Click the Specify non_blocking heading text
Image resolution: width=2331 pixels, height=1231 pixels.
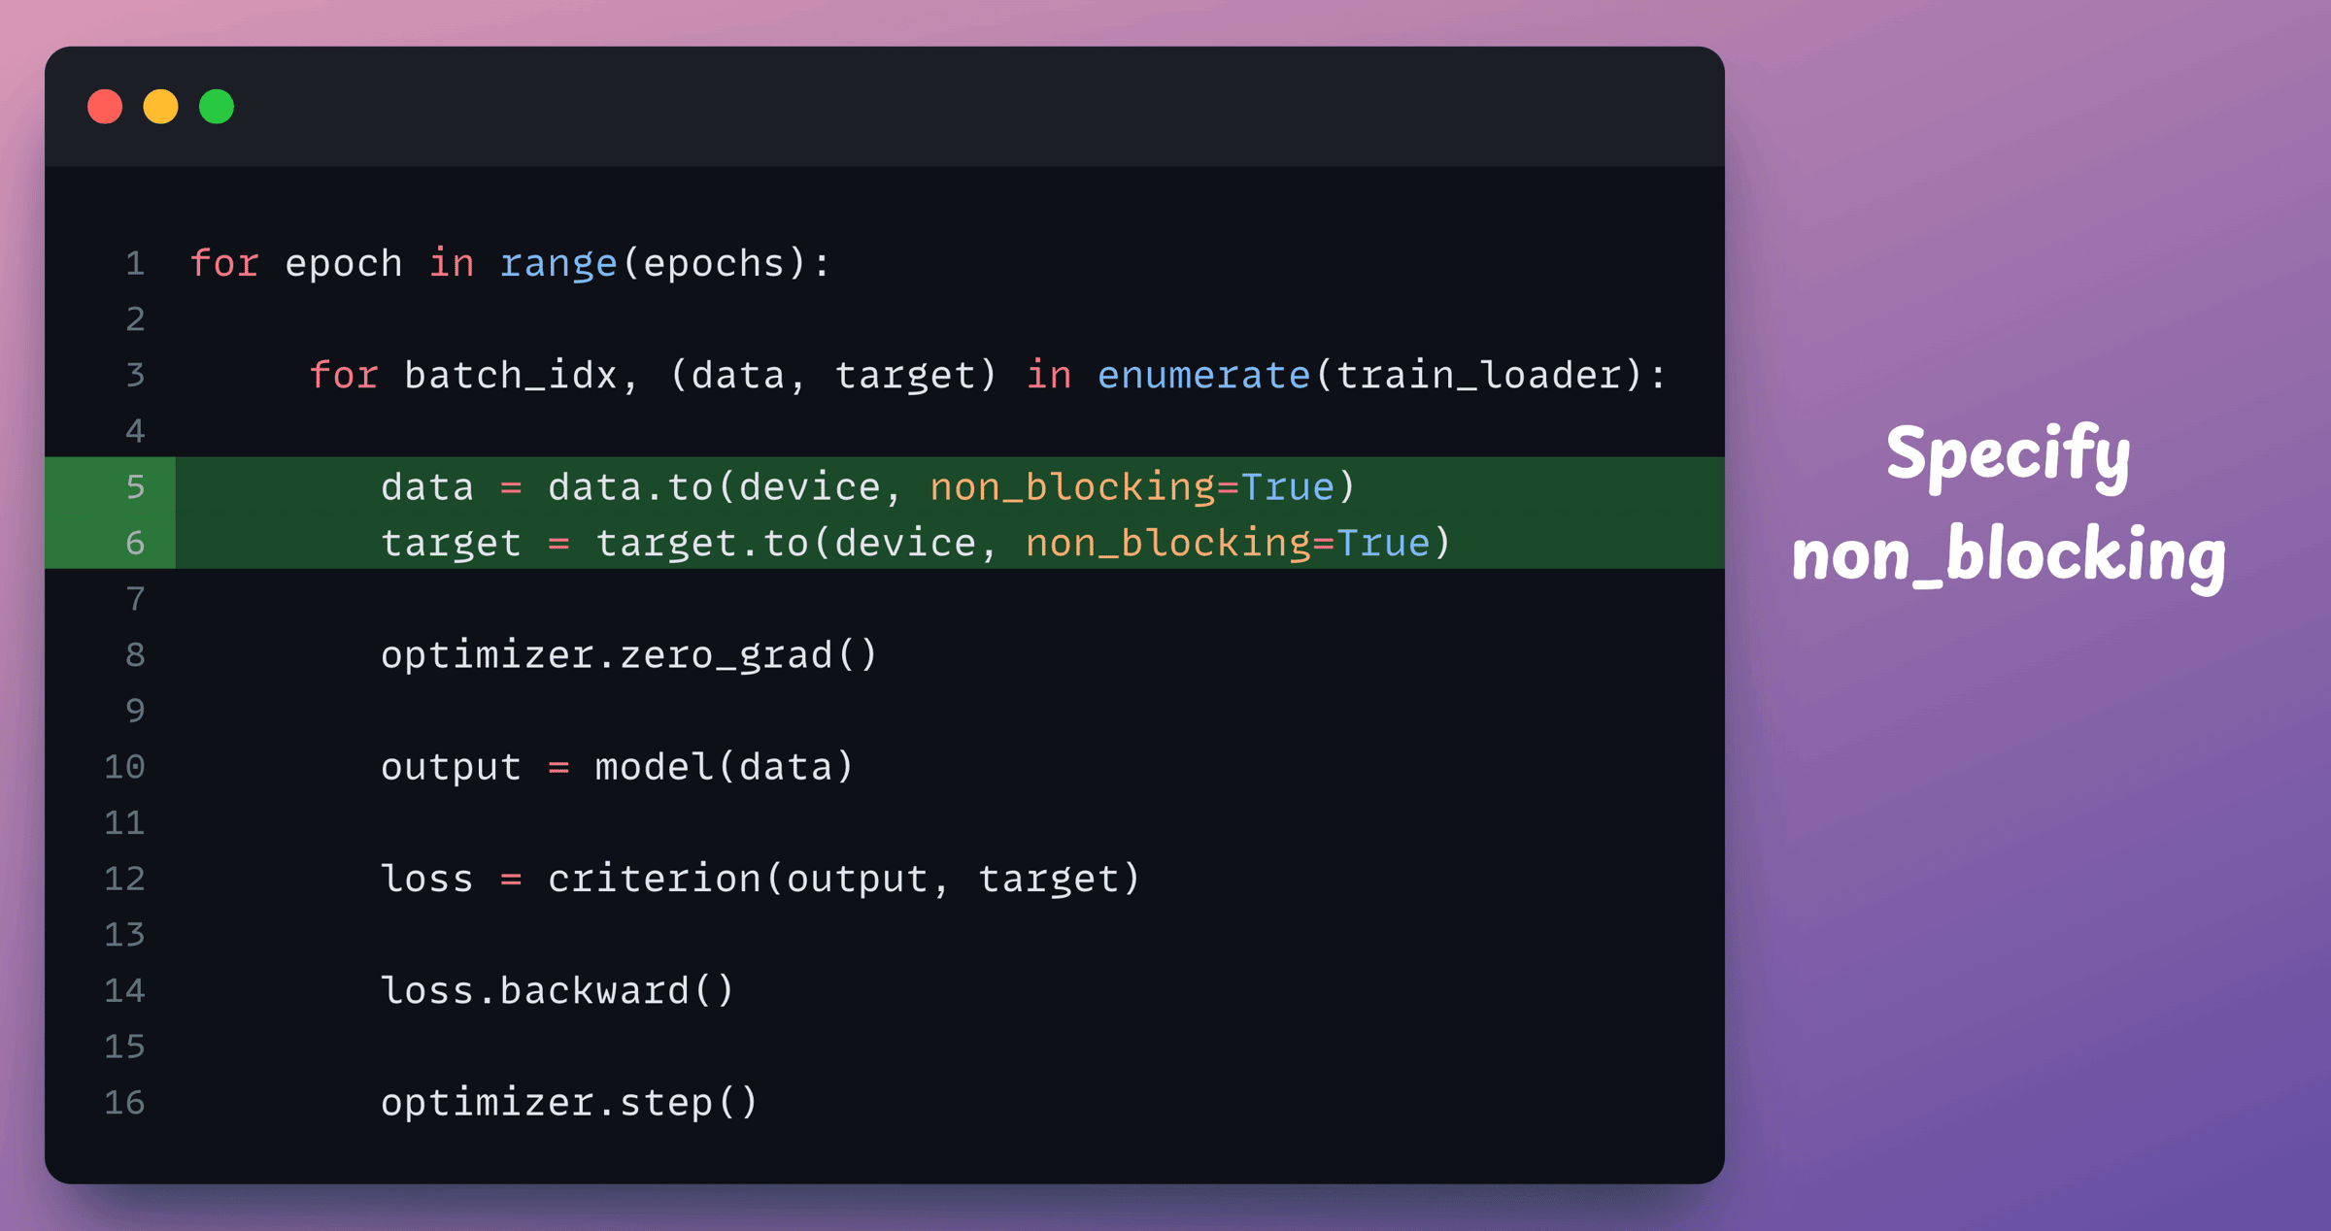tap(2009, 505)
